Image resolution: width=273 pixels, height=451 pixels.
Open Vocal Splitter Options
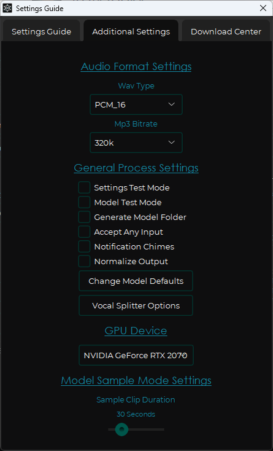(x=136, y=305)
